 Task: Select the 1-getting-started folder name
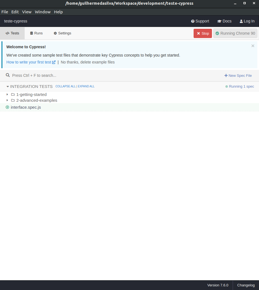31,95
